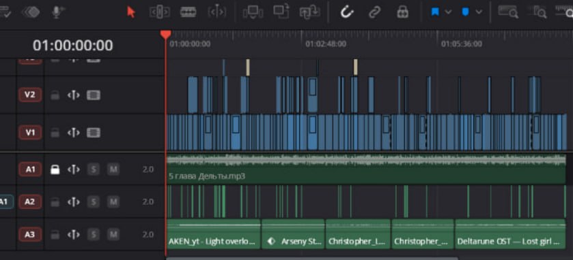The height and width of the screenshot is (260, 573).
Task: Toggle the chain Linked Selection icon
Action: coord(374,12)
